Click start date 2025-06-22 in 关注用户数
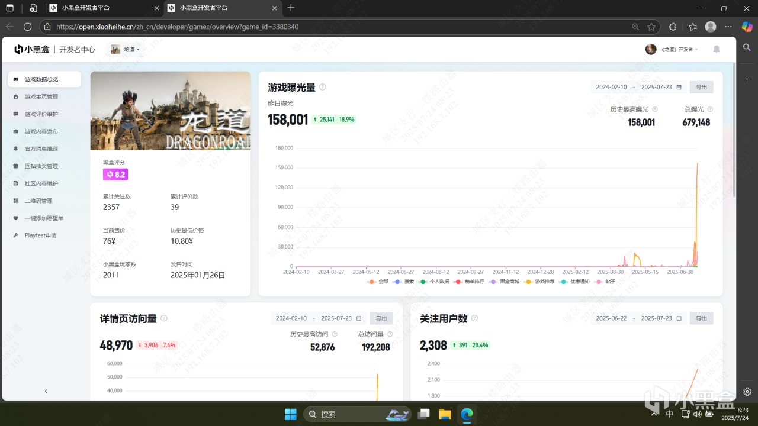 coord(611,318)
